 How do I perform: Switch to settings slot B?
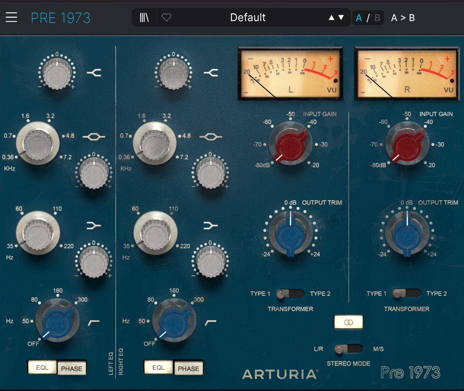377,18
